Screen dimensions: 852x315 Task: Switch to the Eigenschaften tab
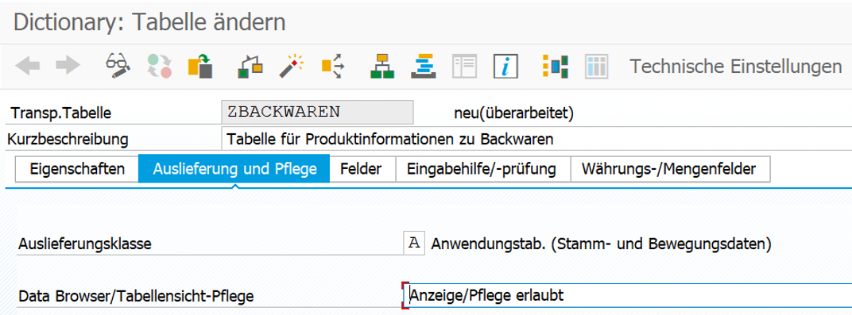tap(77, 169)
